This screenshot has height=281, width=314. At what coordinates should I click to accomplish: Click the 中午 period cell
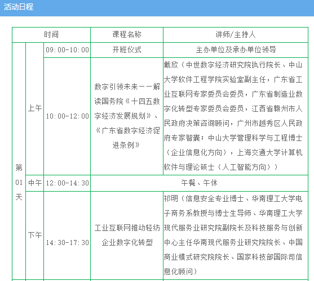(x=34, y=183)
